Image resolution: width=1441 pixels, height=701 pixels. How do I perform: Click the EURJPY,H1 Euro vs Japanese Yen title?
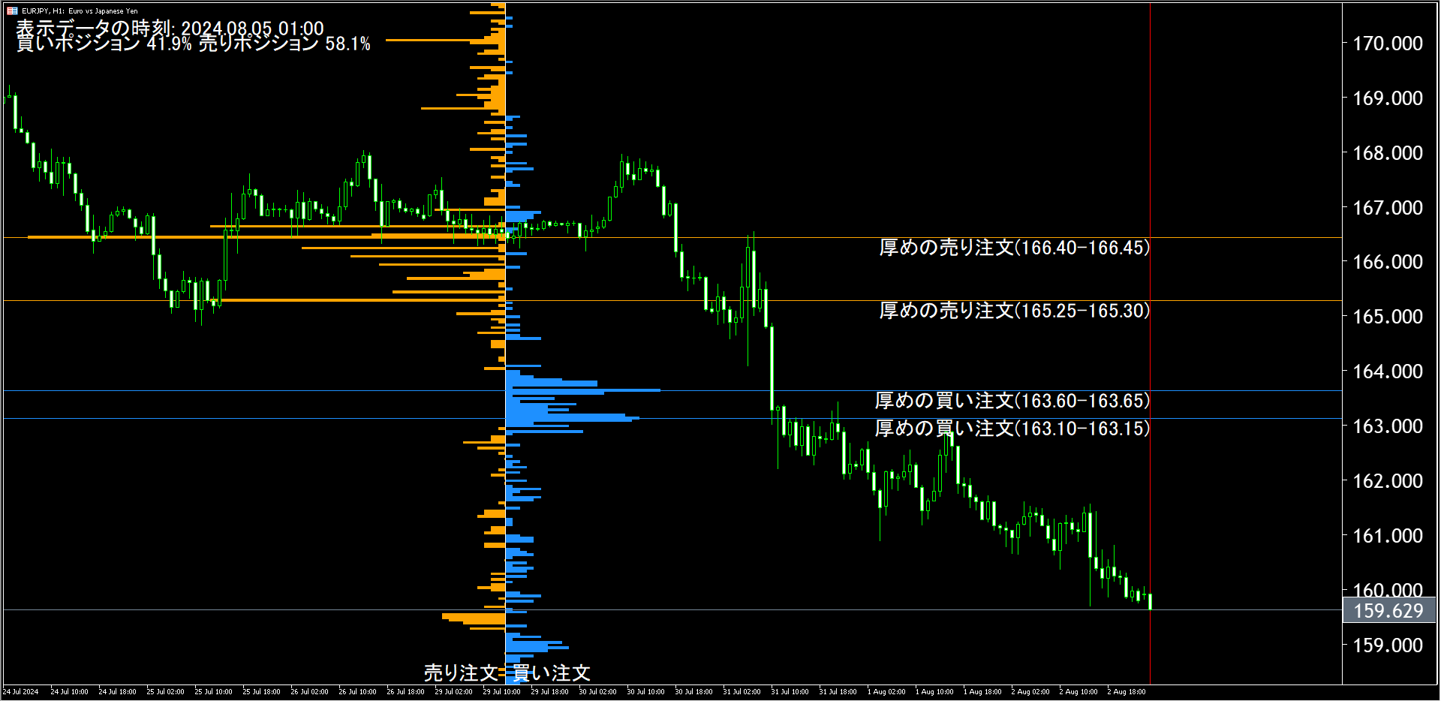click(80, 11)
